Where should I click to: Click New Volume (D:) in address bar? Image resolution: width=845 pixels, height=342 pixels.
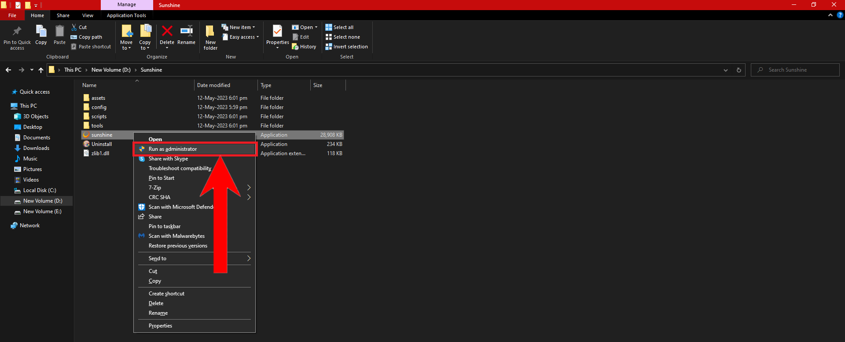pos(111,70)
